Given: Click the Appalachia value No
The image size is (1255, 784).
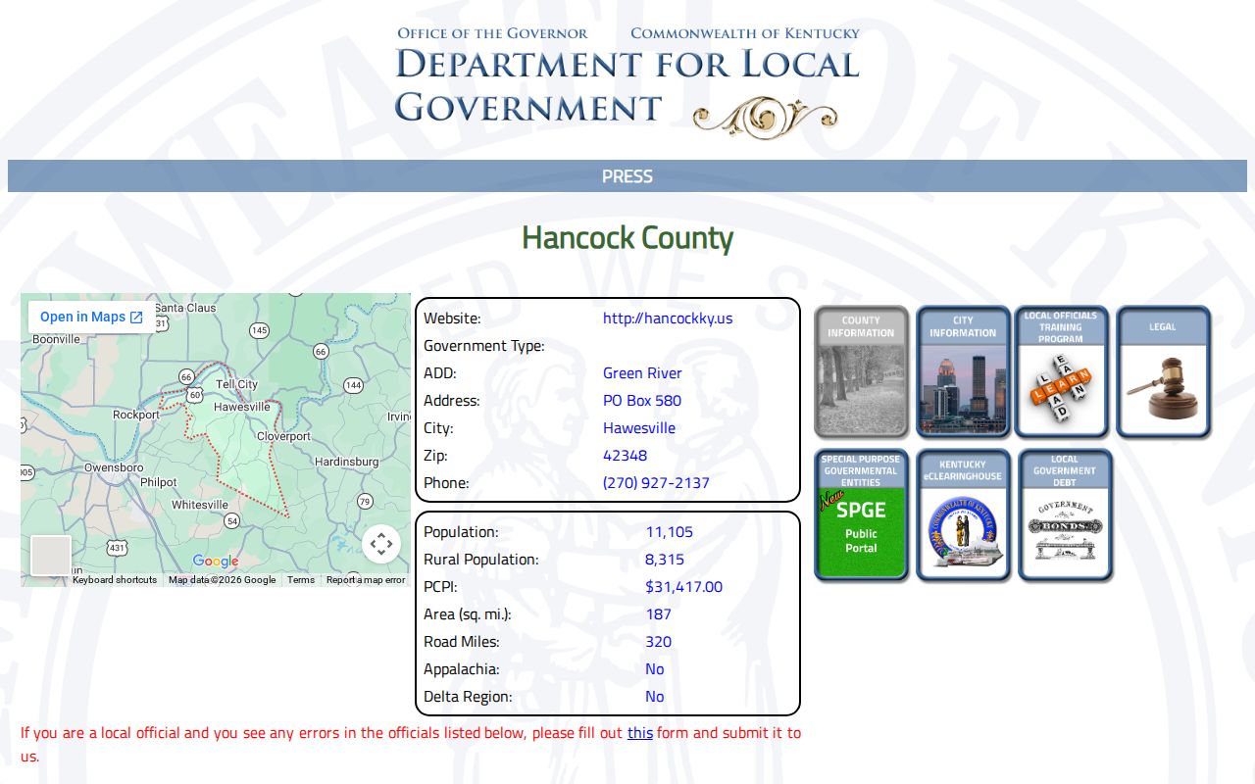Looking at the screenshot, I should coord(655,669).
